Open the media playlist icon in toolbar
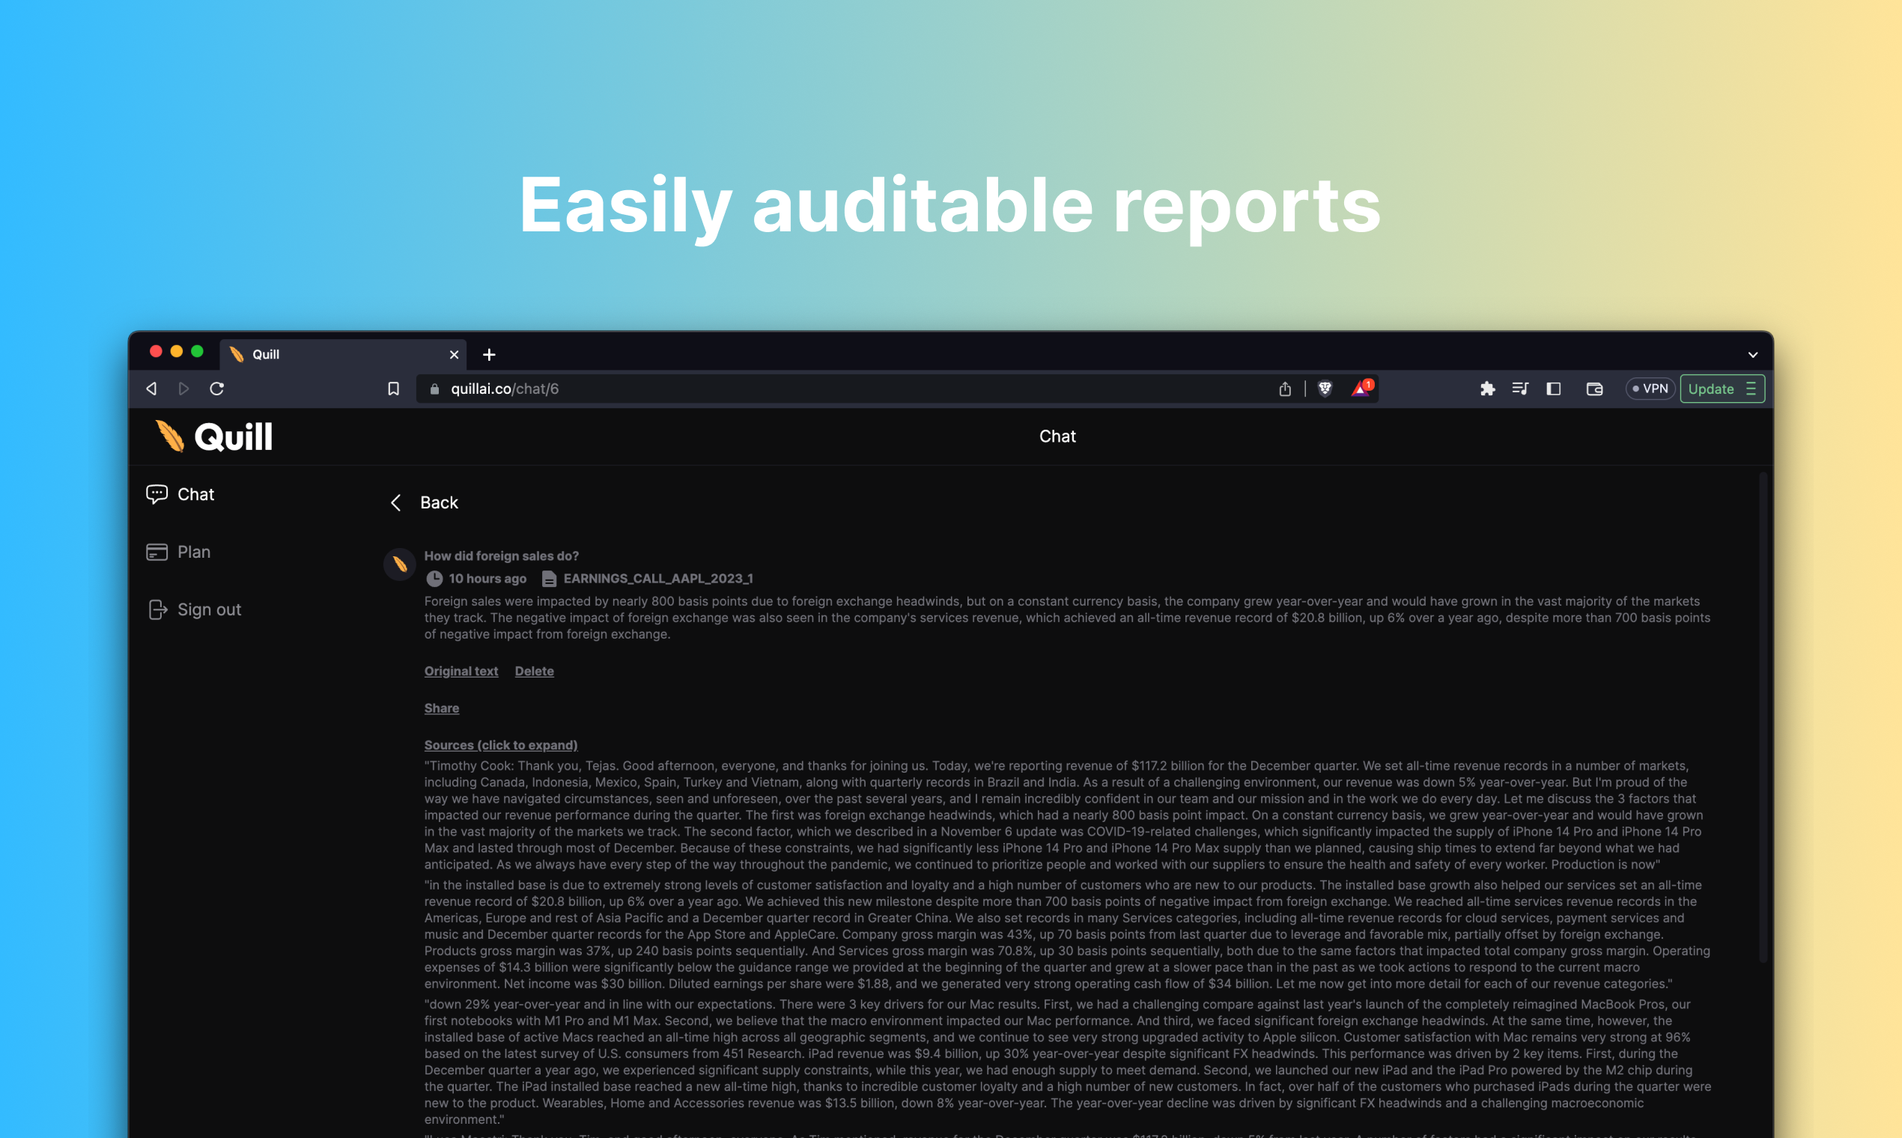 [1520, 389]
